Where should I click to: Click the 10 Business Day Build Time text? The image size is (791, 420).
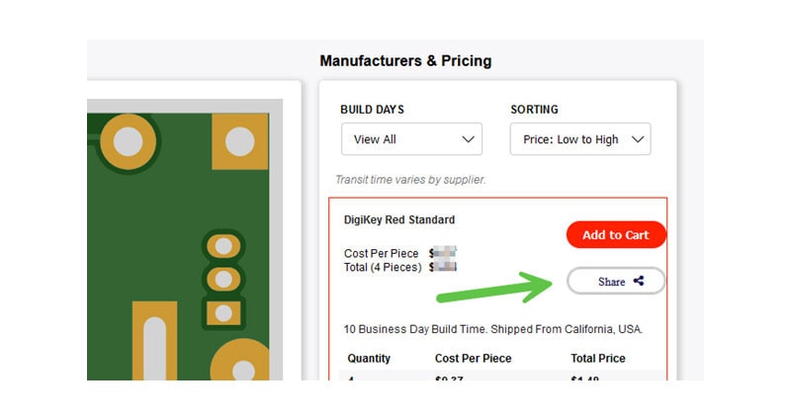(x=493, y=329)
